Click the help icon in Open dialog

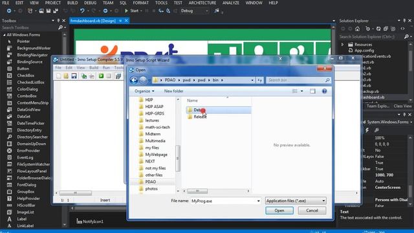(324, 91)
